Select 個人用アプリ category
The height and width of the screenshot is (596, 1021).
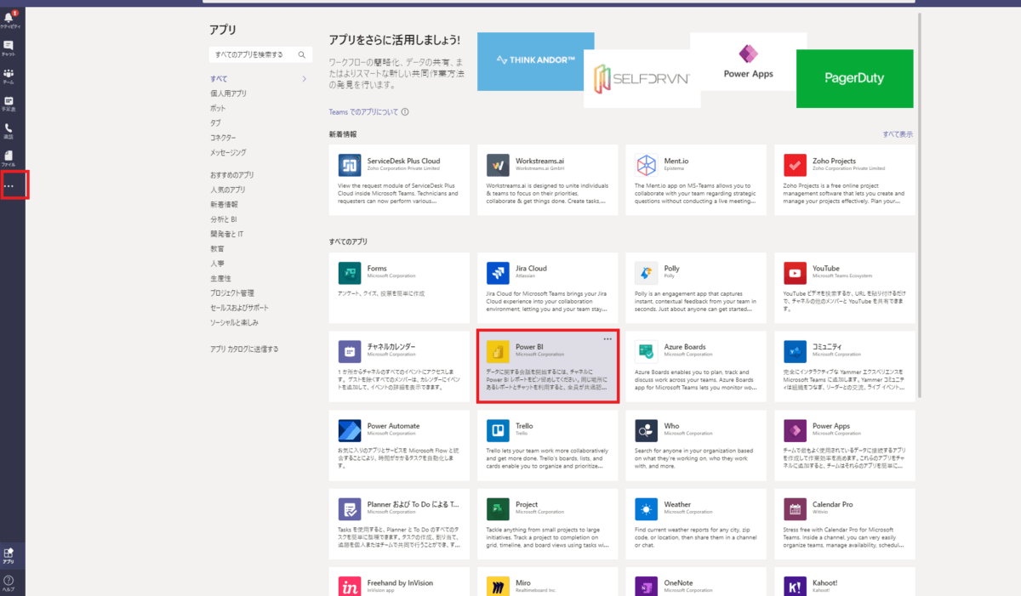click(x=228, y=94)
